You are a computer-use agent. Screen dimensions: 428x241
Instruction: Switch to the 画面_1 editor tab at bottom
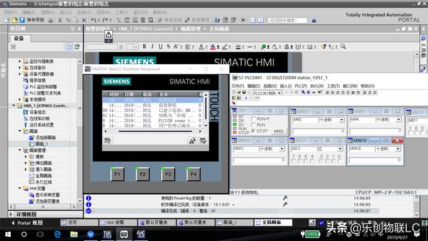click(235, 223)
